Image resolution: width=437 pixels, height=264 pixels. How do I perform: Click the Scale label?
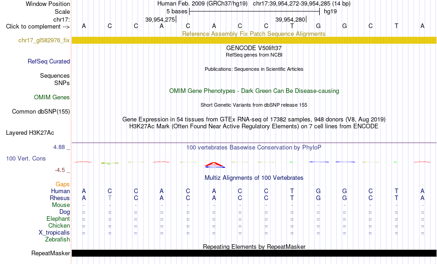[62, 11]
